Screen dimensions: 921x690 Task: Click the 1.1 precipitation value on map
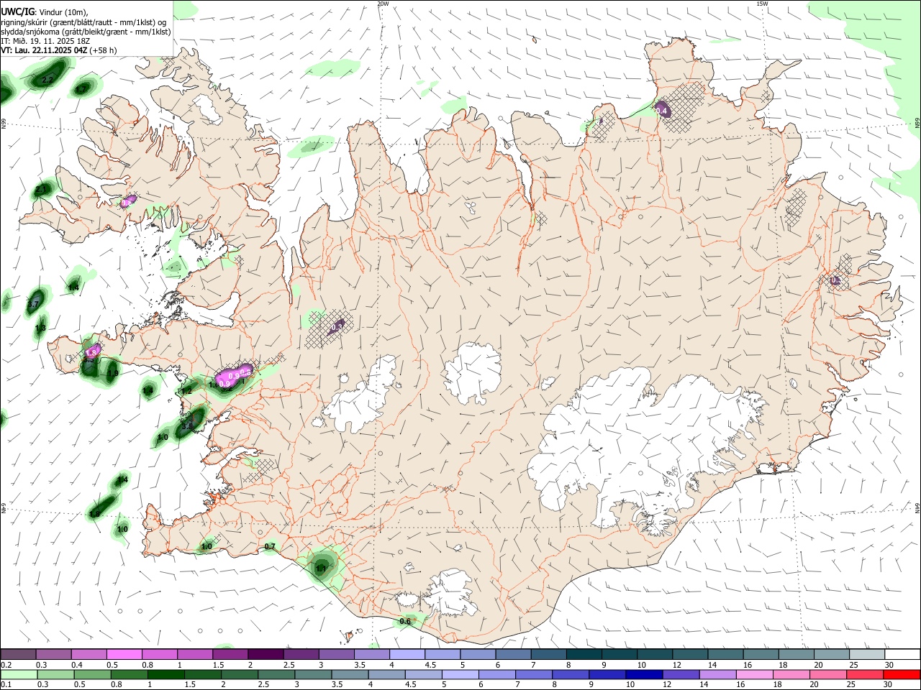point(321,569)
